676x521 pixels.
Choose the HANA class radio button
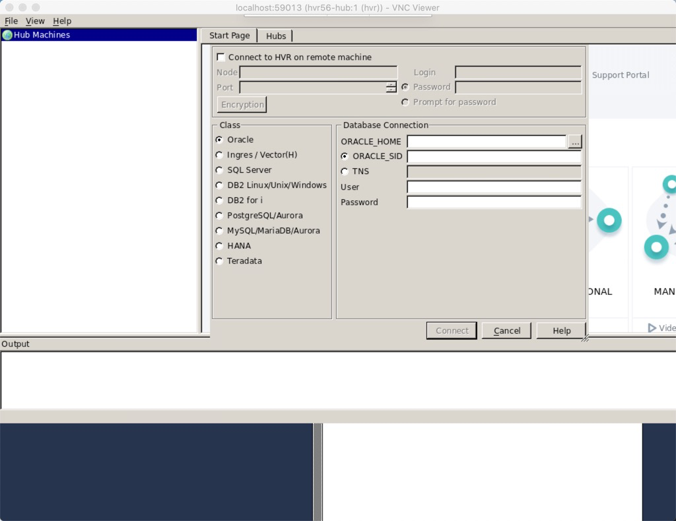[x=219, y=246]
